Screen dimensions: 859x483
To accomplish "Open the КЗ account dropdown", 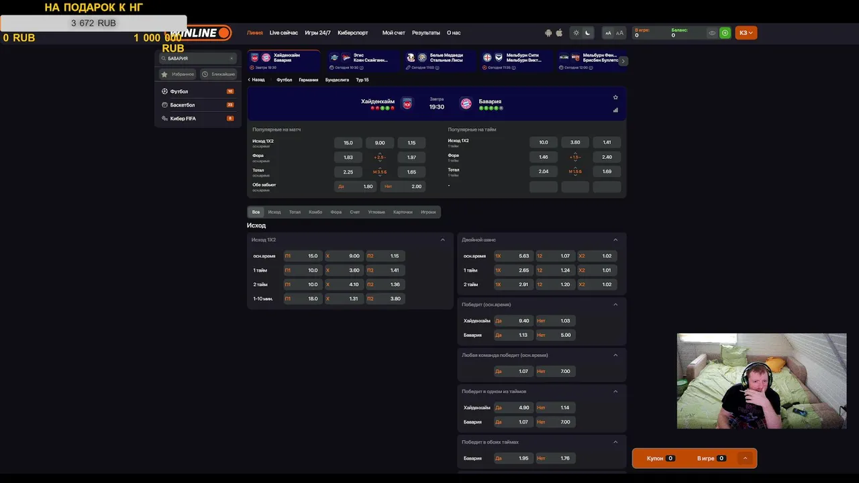I will pyautogui.click(x=746, y=33).
